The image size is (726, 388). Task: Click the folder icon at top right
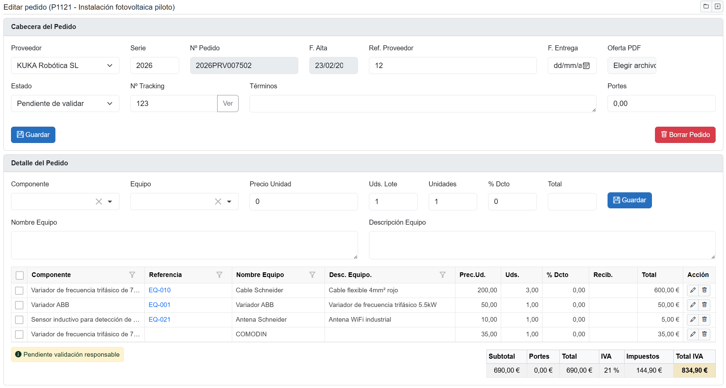click(x=706, y=6)
